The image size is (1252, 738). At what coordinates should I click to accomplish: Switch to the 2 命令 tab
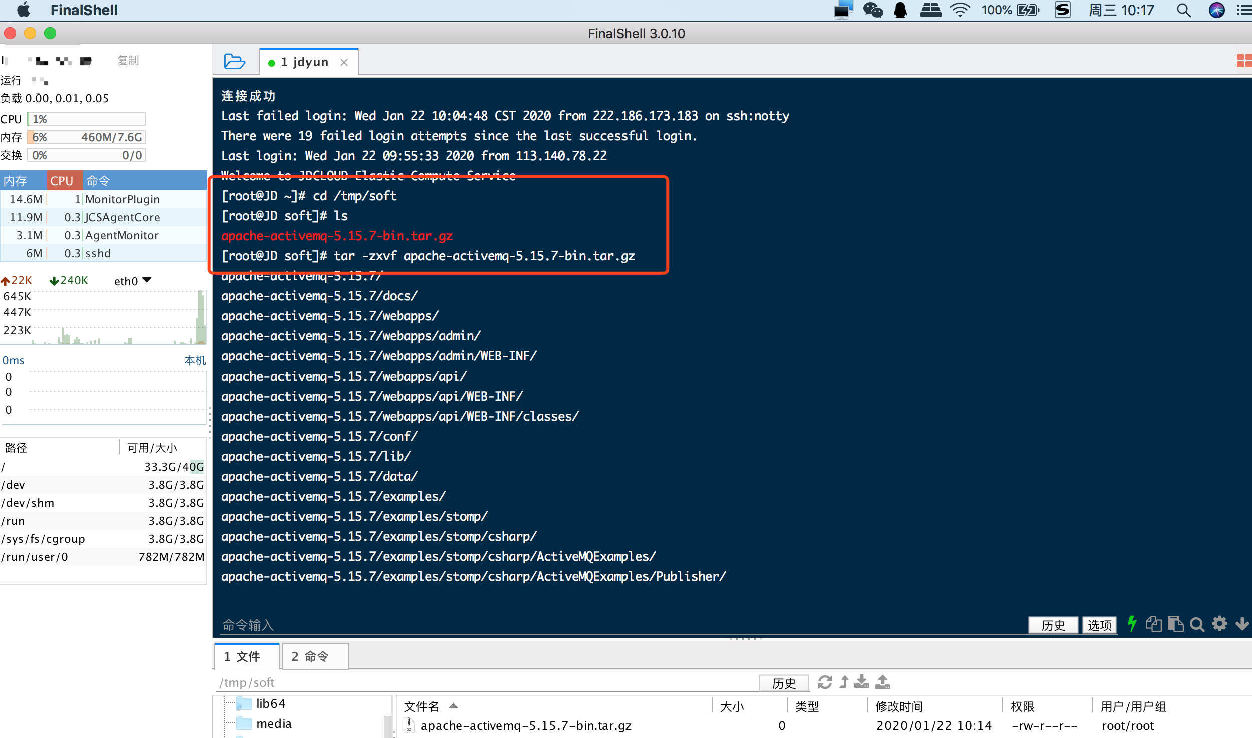[x=310, y=656]
